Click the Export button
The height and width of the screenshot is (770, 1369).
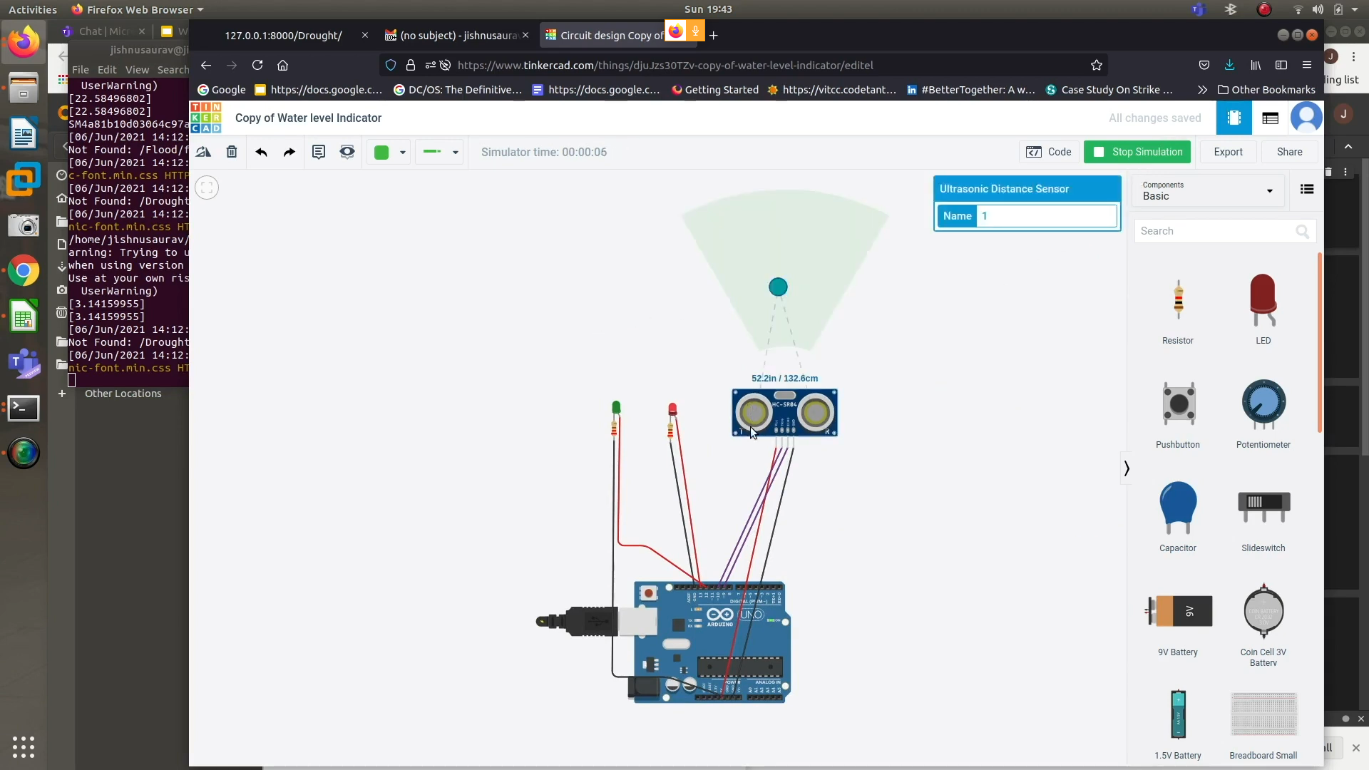[1228, 152]
